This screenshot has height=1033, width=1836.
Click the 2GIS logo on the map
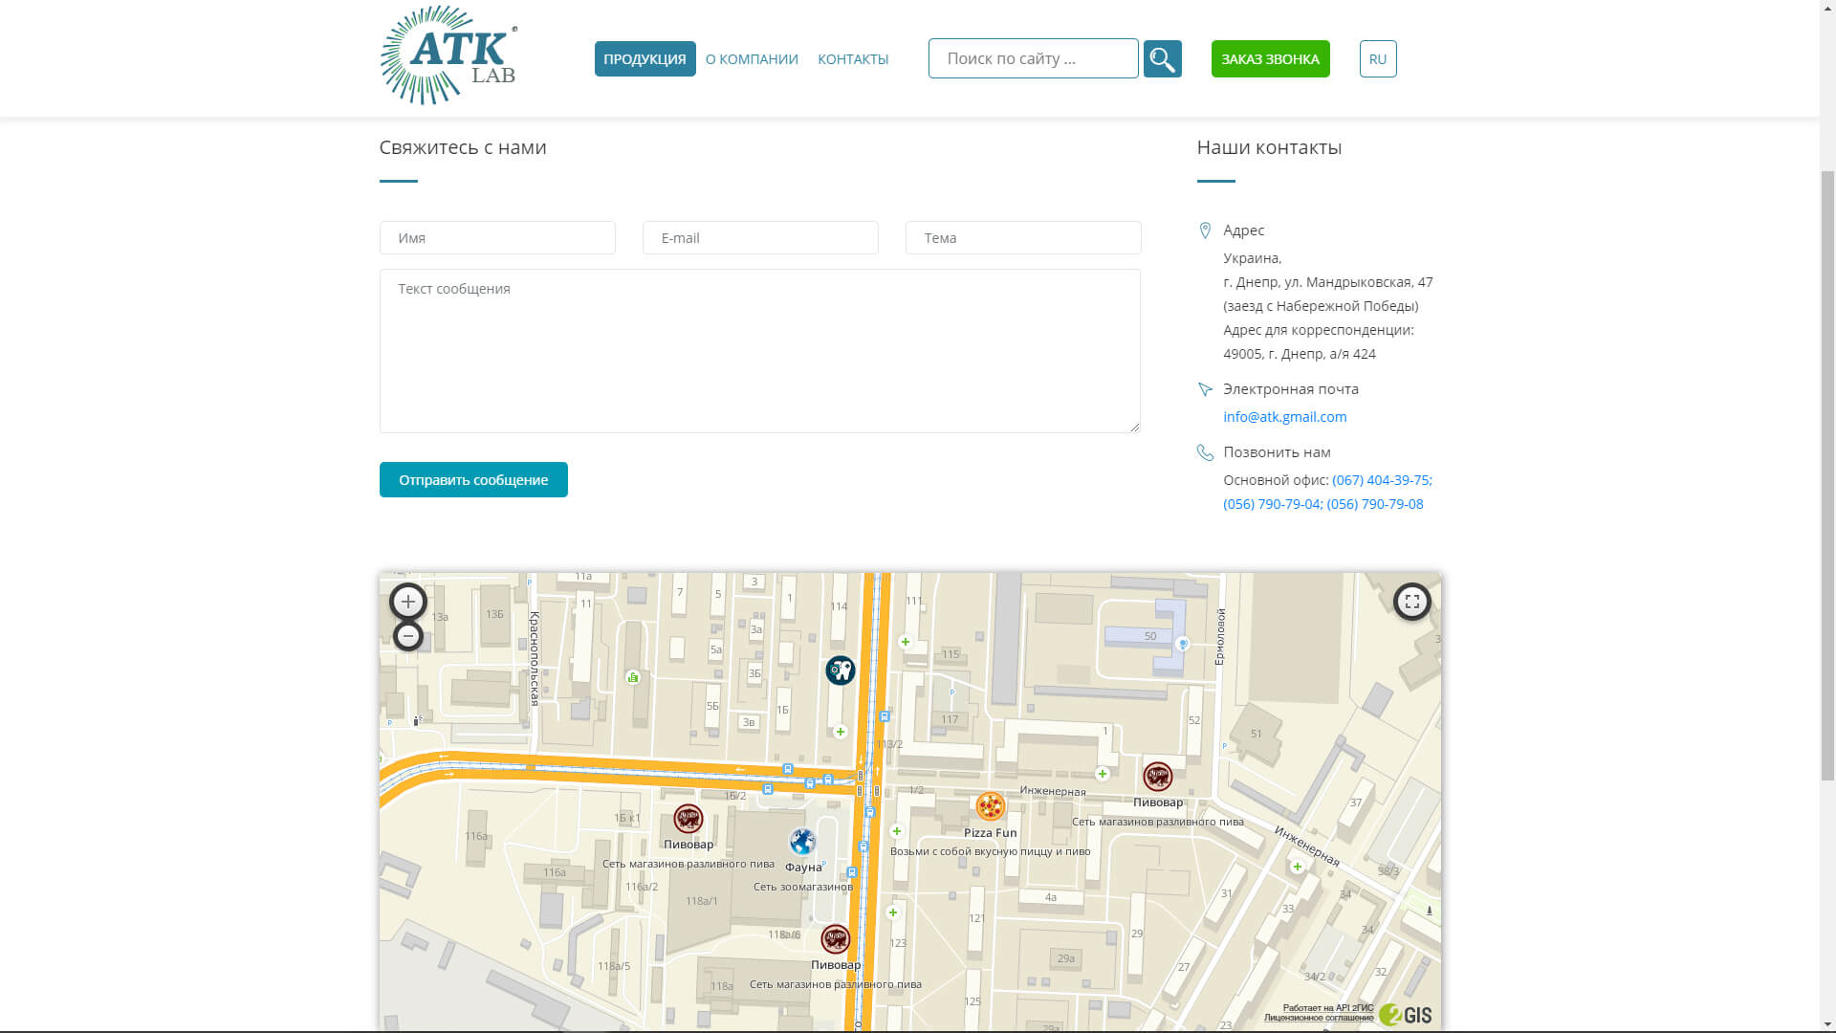[x=1405, y=1015]
